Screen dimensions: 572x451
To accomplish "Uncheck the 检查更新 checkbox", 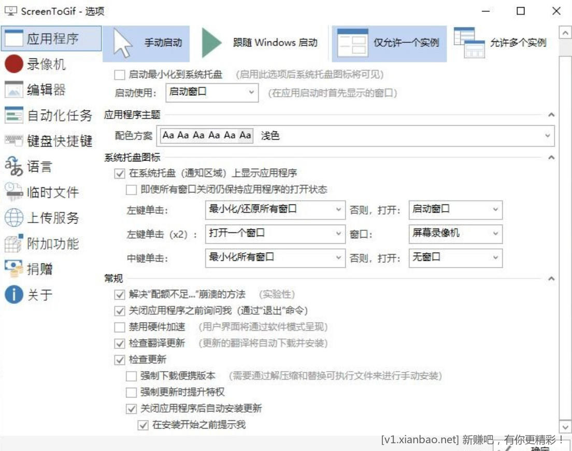I will [120, 360].
